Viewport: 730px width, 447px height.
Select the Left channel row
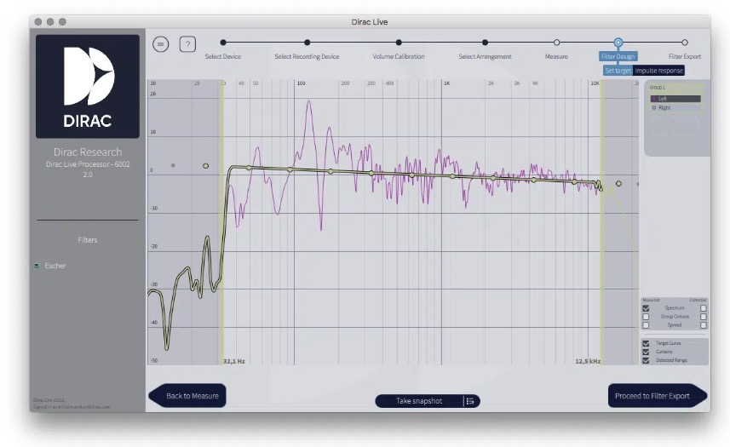click(675, 99)
